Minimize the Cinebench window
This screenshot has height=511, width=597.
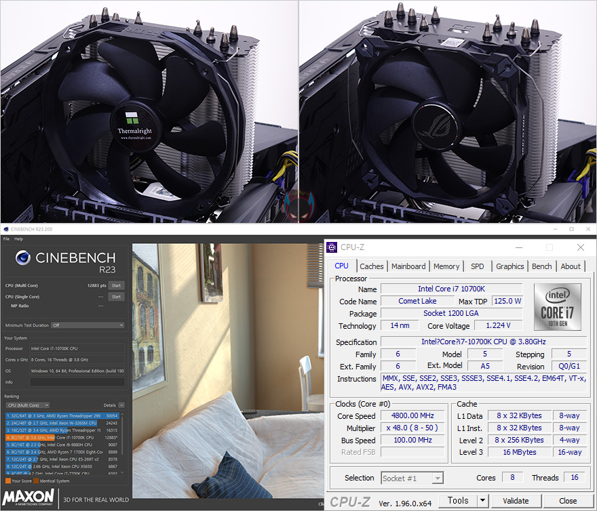[x=555, y=229]
